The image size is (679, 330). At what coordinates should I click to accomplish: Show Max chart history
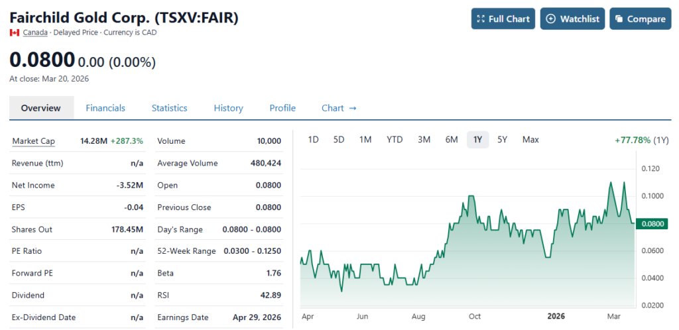(530, 139)
